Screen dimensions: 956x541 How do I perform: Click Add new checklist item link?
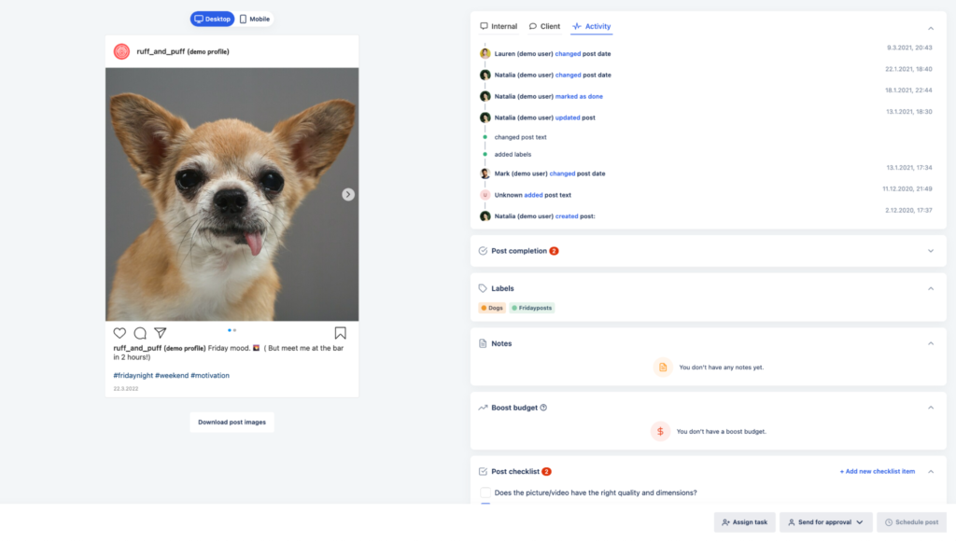[878, 472]
